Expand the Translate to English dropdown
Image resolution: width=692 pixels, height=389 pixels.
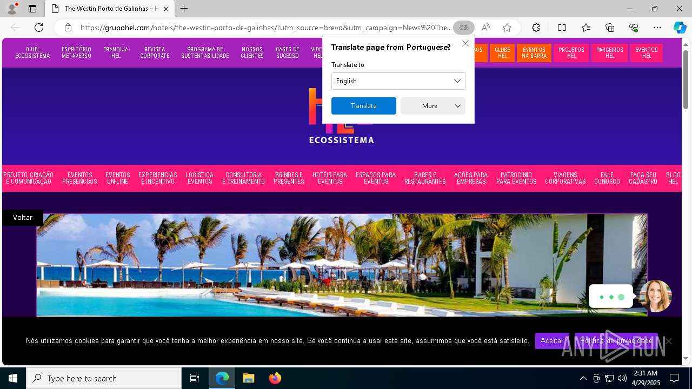[x=398, y=81]
